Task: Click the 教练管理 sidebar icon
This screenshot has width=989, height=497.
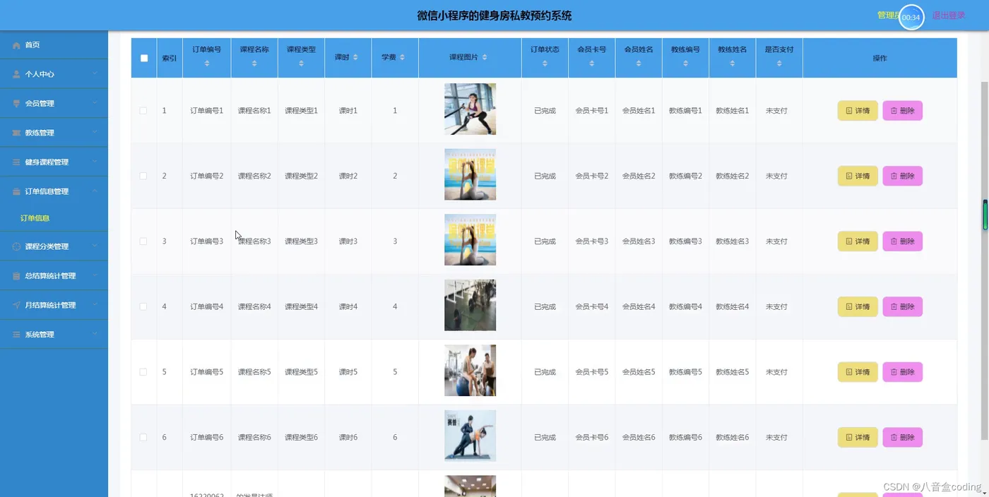Action: pos(18,133)
